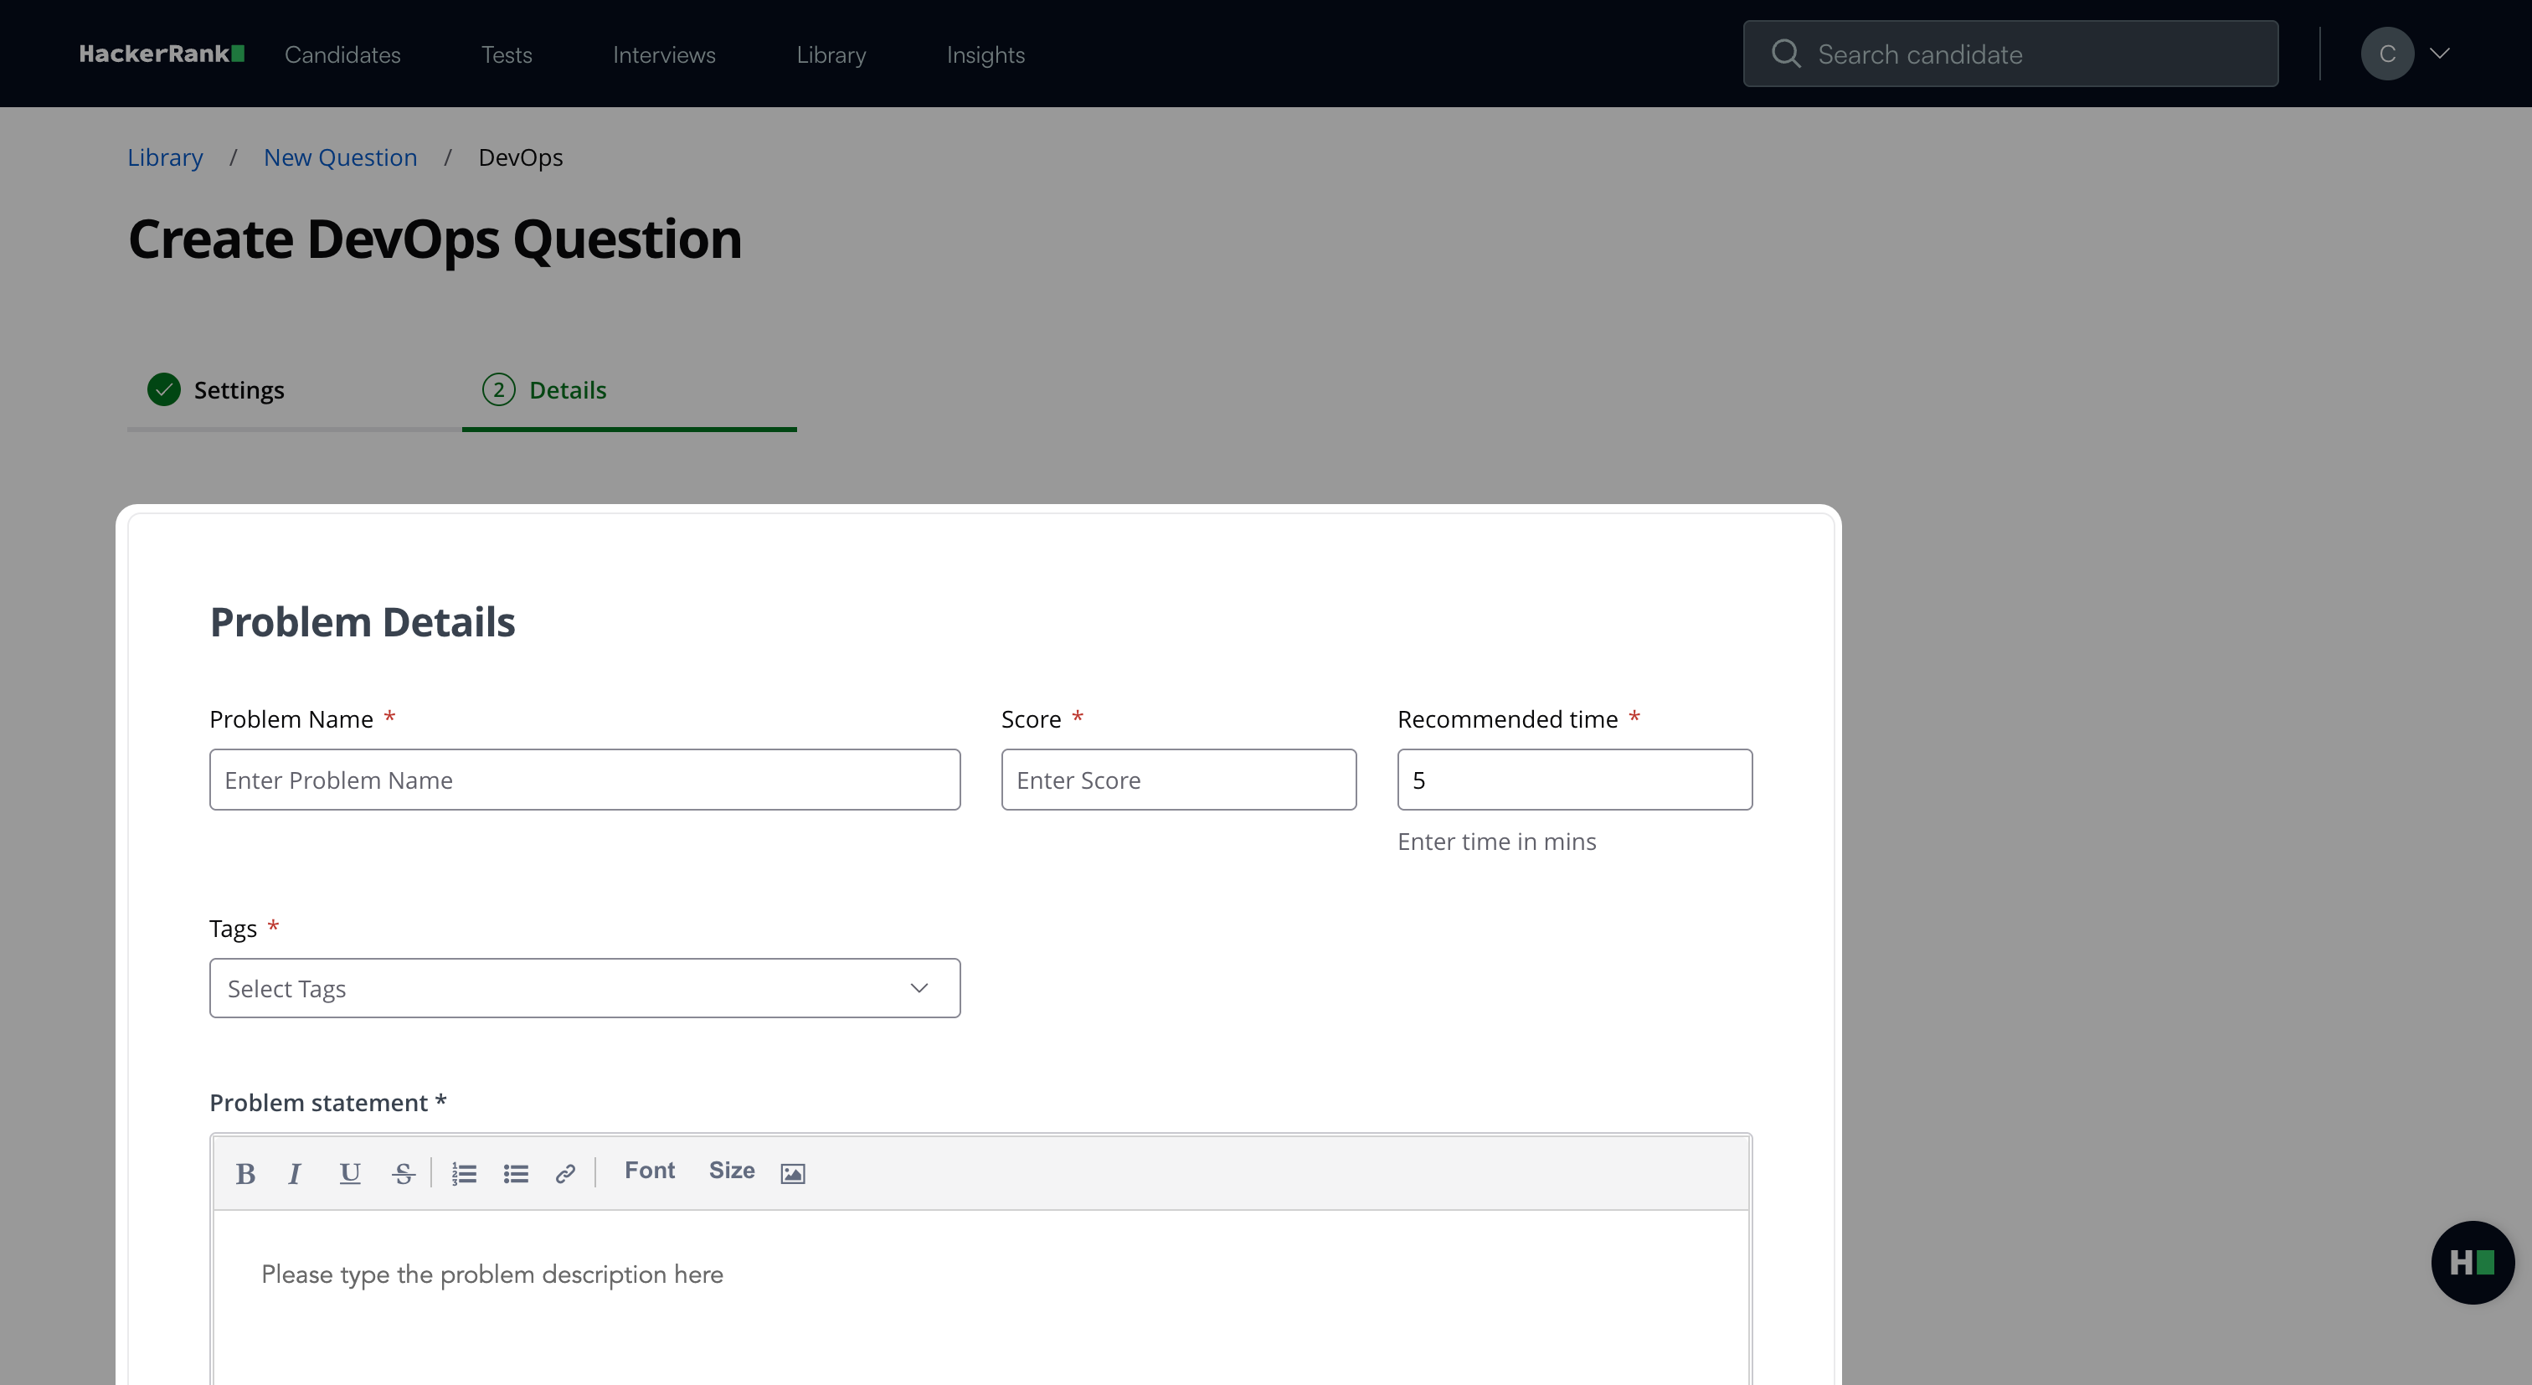2532x1385 pixels.
Task: Go to Insights in top navigation
Action: [985, 55]
